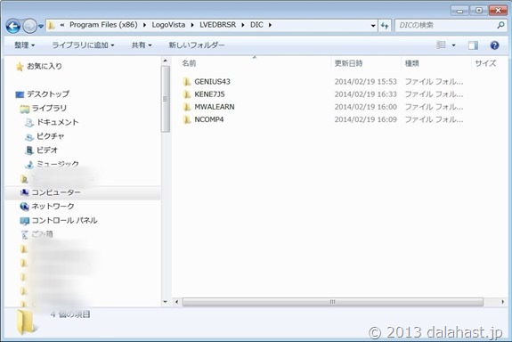
Task: Click horizontal scrollbar right arrow
Action: (x=502, y=302)
